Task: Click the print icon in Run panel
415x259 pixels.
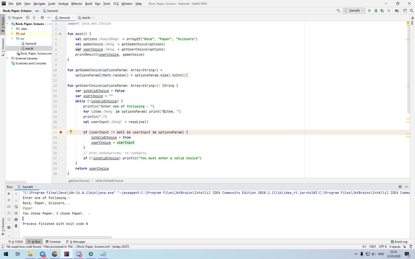Action: (16, 220)
